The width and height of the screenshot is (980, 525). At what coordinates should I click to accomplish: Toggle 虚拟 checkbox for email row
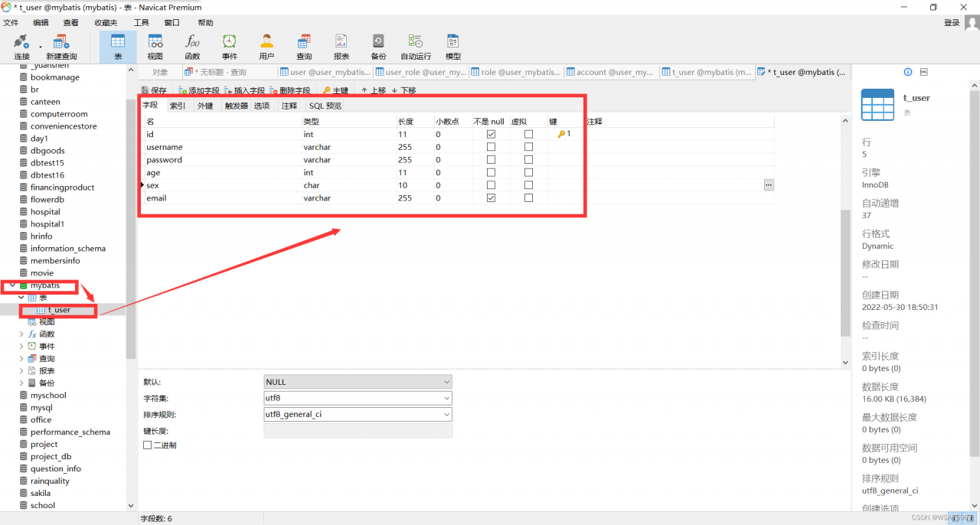[528, 198]
